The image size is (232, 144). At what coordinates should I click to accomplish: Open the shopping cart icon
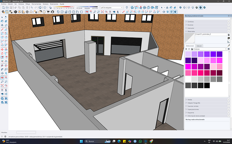coord(48,12)
